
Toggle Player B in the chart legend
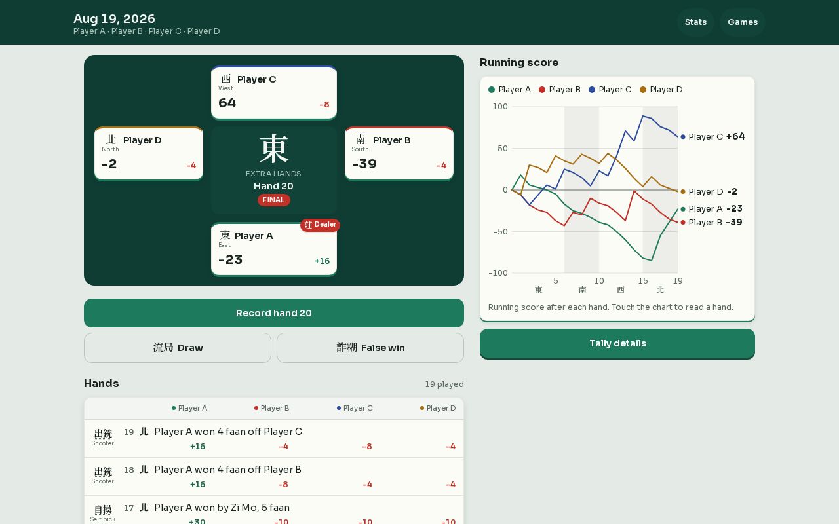[x=560, y=90]
